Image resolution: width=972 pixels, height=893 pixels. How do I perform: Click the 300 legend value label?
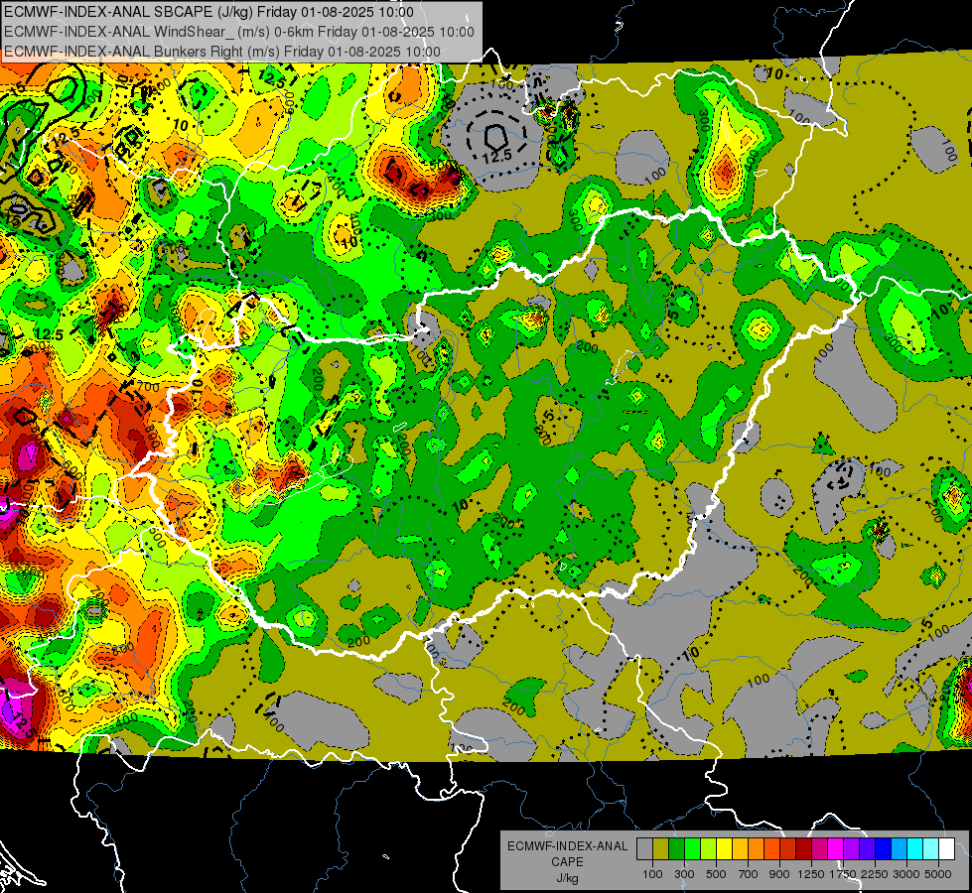click(x=684, y=874)
